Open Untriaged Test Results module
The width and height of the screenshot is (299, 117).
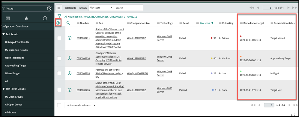point(17,42)
